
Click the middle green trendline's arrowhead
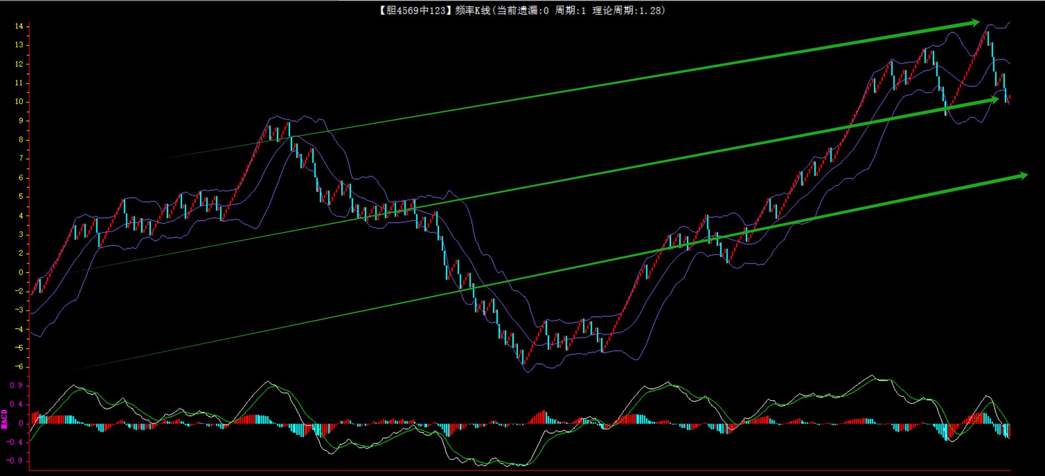coord(993,100)
